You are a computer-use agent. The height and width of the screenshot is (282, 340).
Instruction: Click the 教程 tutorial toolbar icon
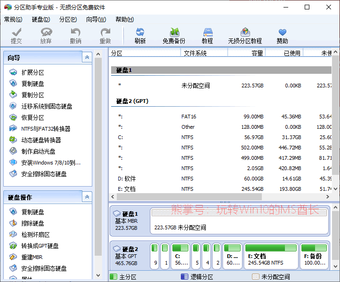[x=208, y=32]
